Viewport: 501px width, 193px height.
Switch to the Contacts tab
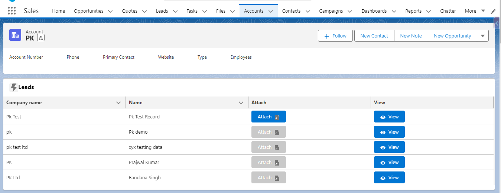[x=291, y=11]
